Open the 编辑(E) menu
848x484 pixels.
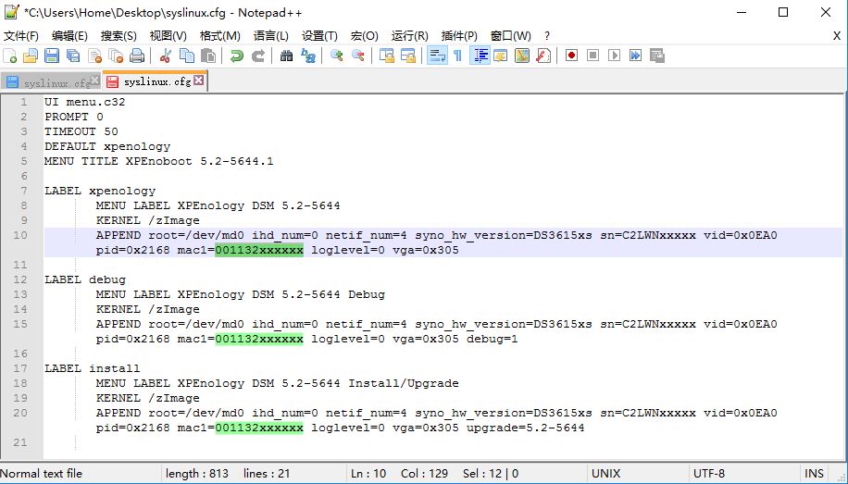[69, 36]
